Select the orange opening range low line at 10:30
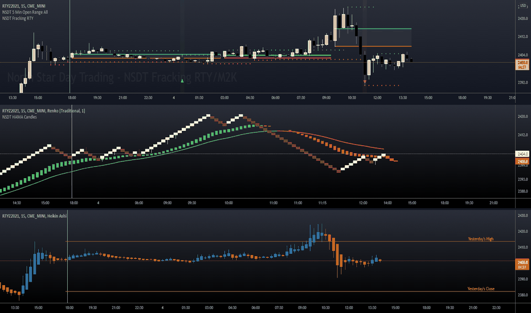The image size is (531, 313). (x=374, y=46)
